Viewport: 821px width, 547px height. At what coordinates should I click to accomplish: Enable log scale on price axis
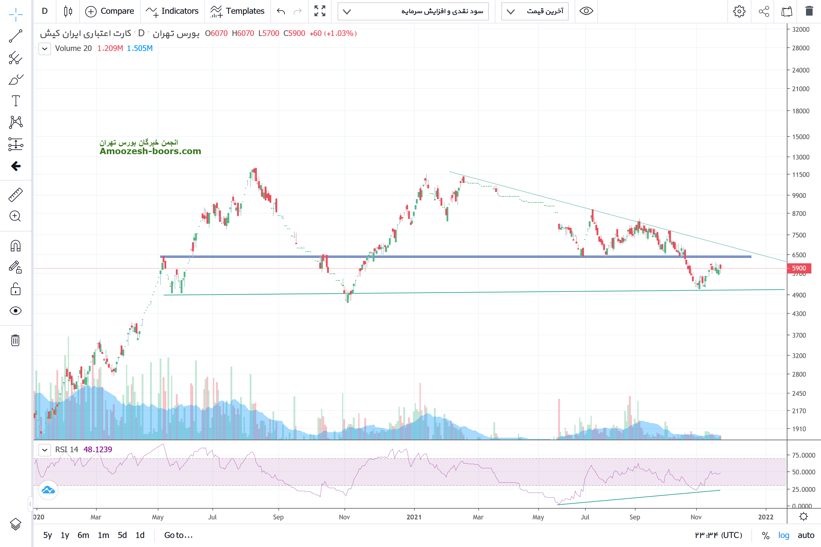784,535
